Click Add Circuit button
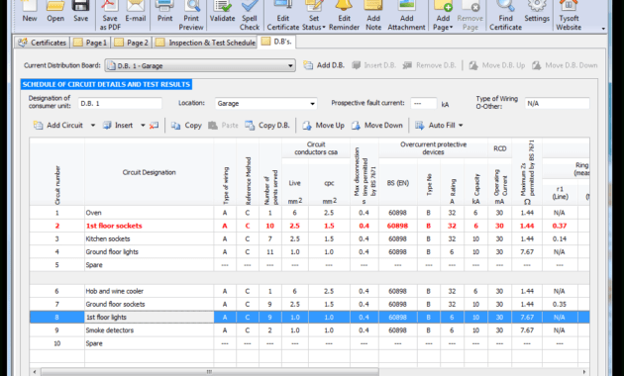Screen dimensions: 624x376 [58, 126]
